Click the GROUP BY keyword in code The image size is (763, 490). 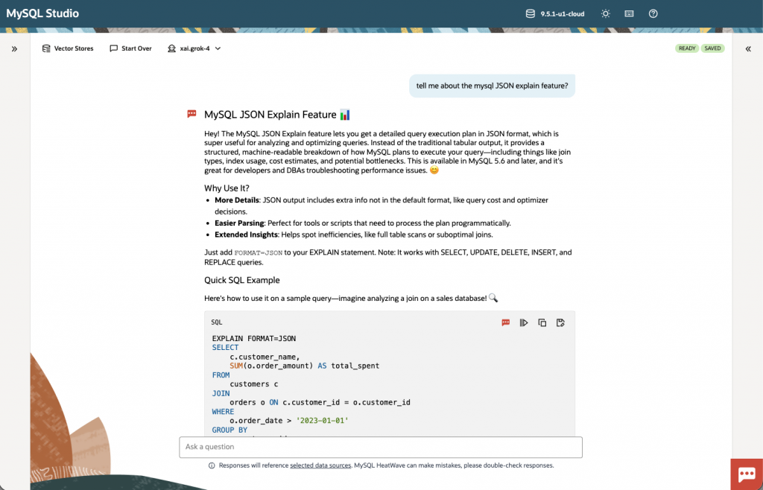tap(229, 430)
